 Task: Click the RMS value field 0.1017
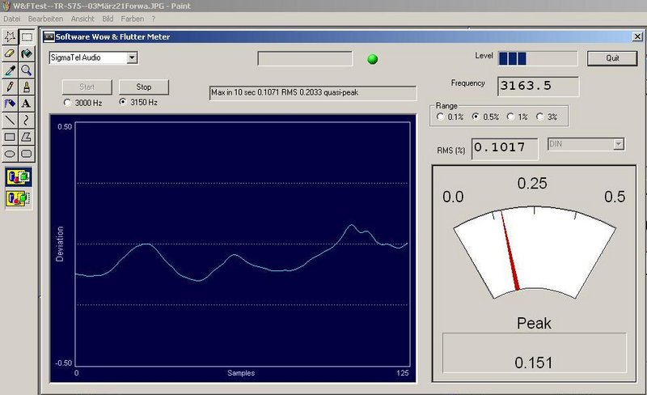505,148
